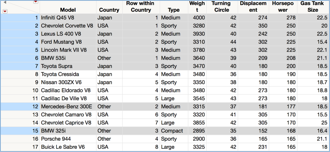Select the Type column header
The width and height of the screenshot is (330, 152).
pyautogui.click(x=173, y=10)
